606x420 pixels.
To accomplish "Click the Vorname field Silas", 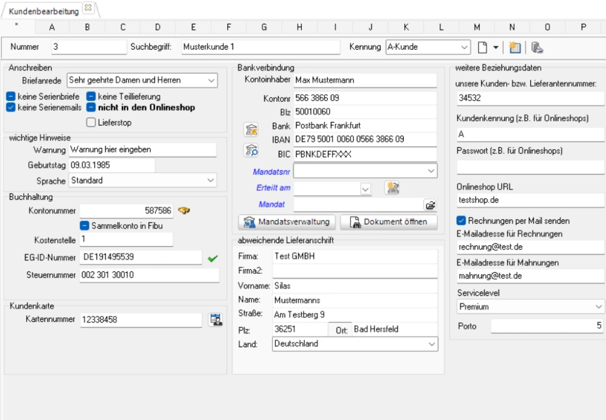I will [x=355, y=286].
